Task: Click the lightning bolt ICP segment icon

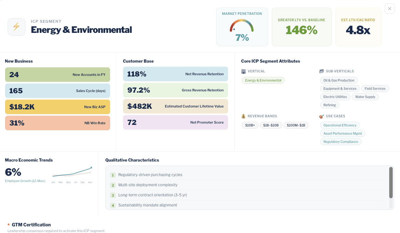Action: point(16,27)
